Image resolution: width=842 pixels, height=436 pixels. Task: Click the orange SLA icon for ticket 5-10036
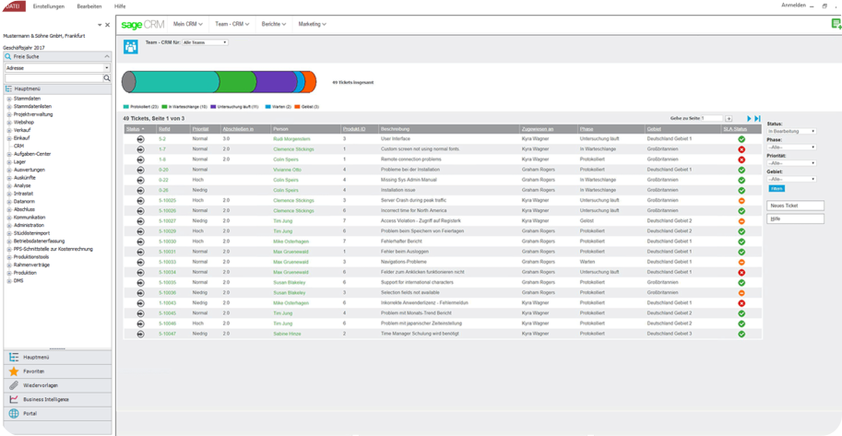click(741, 293)
